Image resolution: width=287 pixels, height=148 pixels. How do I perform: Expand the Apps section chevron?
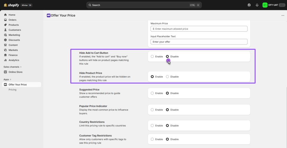point(10,79)
